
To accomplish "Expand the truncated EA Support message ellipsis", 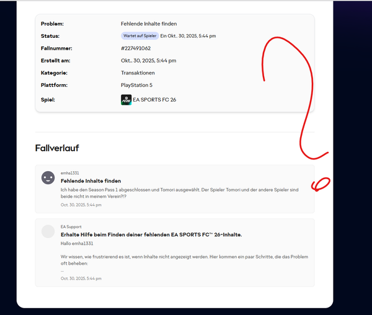I will coord(62,271).
